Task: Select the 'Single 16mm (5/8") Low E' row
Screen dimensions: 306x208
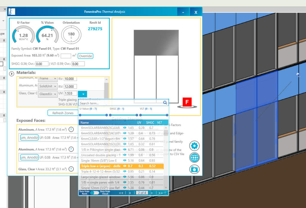Action: point(122,161)
